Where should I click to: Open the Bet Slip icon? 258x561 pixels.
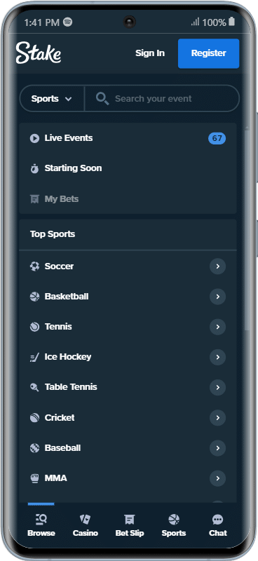[129, 519]
